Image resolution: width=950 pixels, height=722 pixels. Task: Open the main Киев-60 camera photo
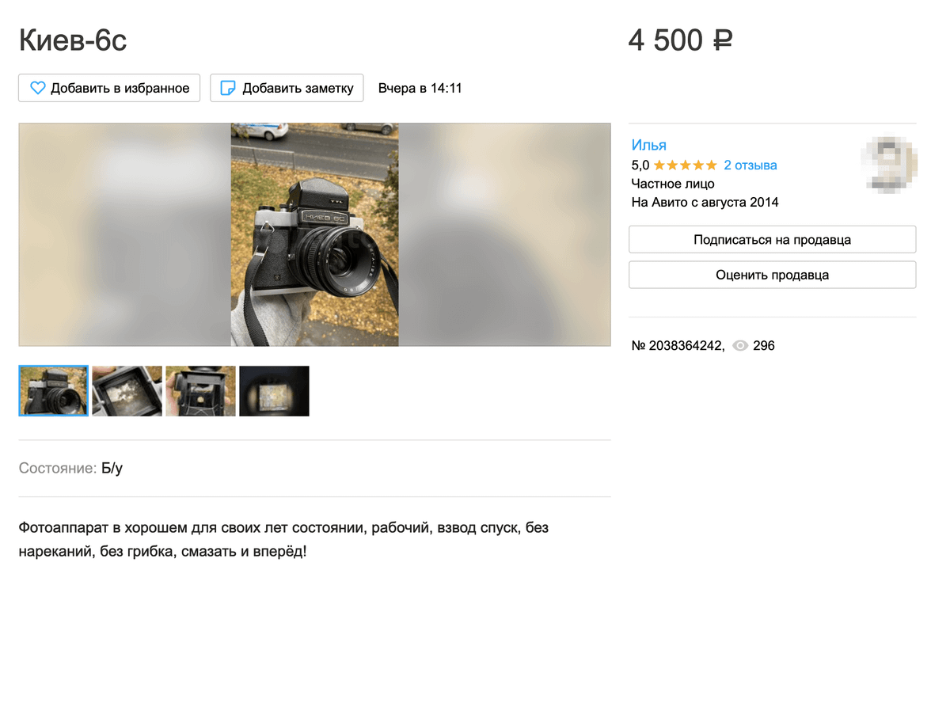click(x=315, y=234)
